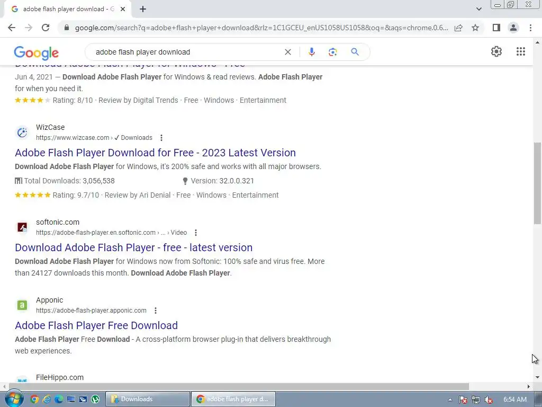Open Adobe Flash Player Free Download link
542x407 pixels.
96,325
